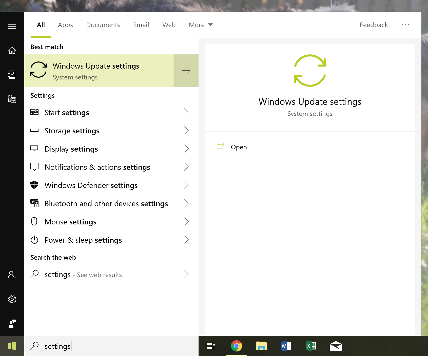Click Open in the preview pane

[239, 147]
